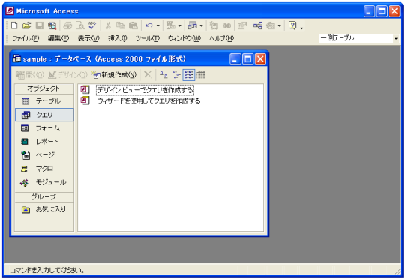Screen dimensions: 405x279
Task: Select the お気に入り group
Action: [x=44, y=209]
